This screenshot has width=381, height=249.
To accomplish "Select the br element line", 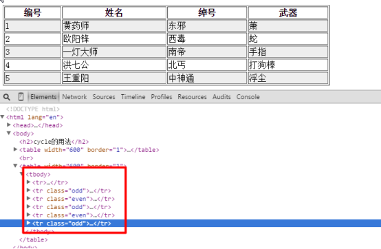I will click(x=26, y=158).
